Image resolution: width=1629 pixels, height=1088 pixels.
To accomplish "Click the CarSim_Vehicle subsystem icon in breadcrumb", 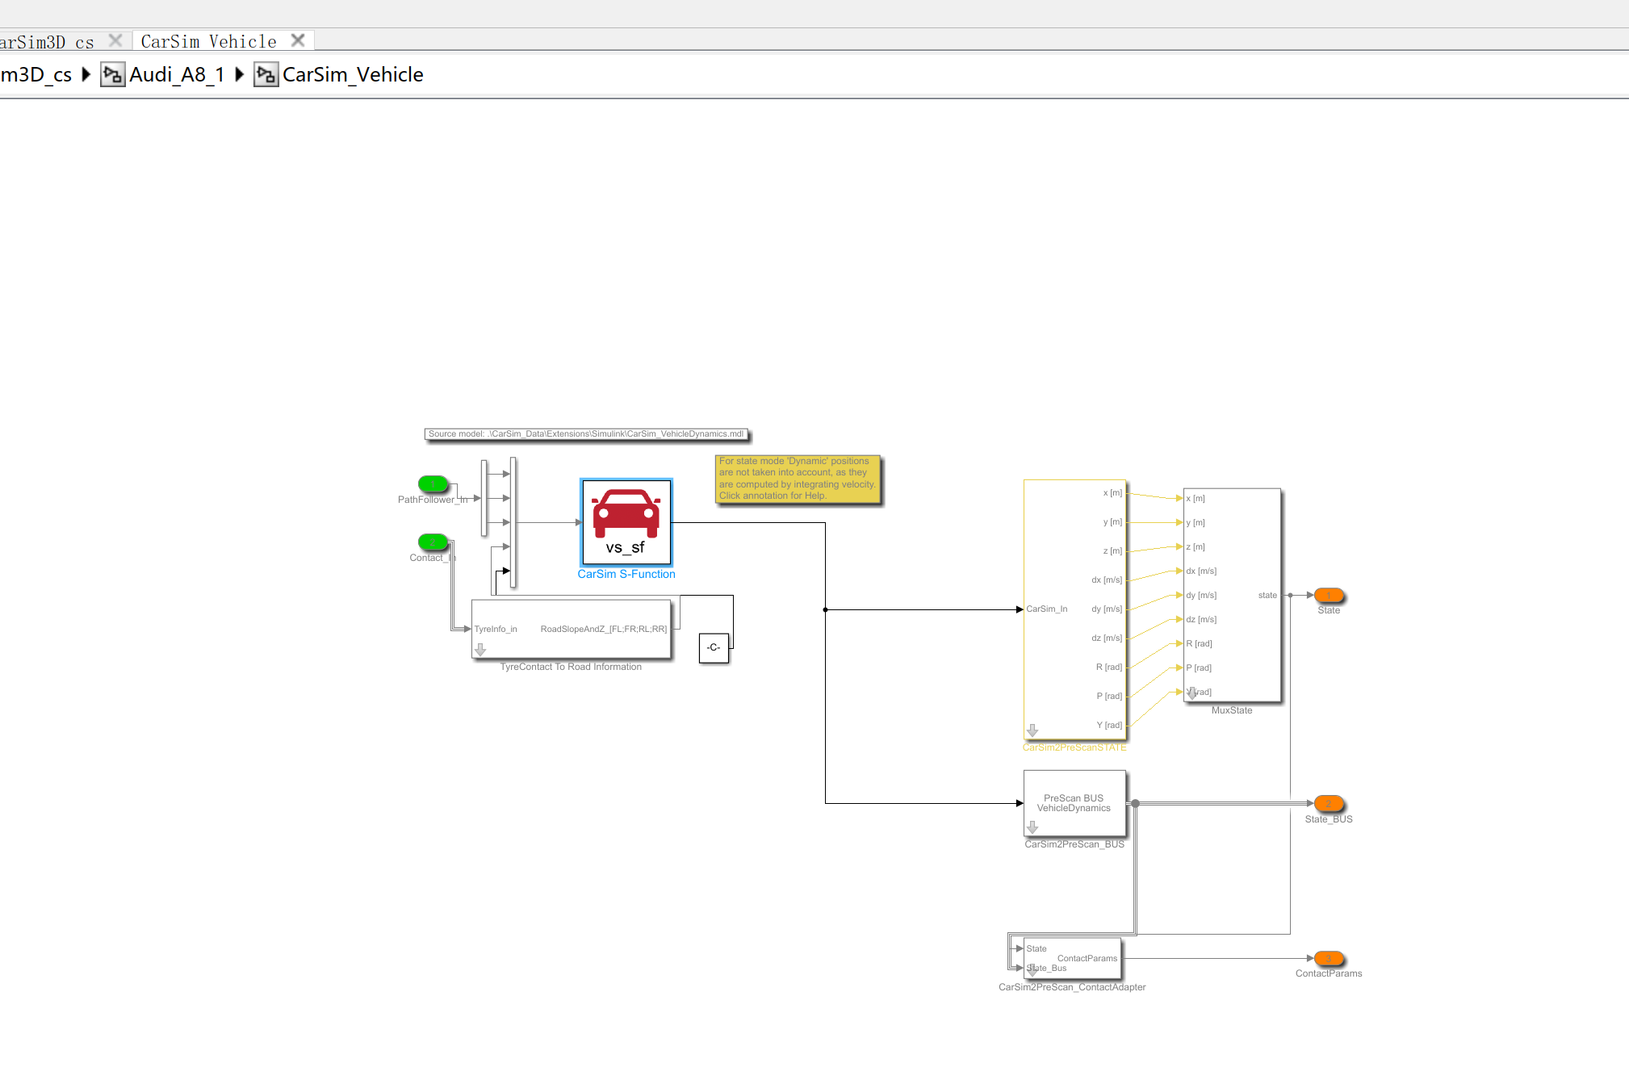I will (266, 73).
